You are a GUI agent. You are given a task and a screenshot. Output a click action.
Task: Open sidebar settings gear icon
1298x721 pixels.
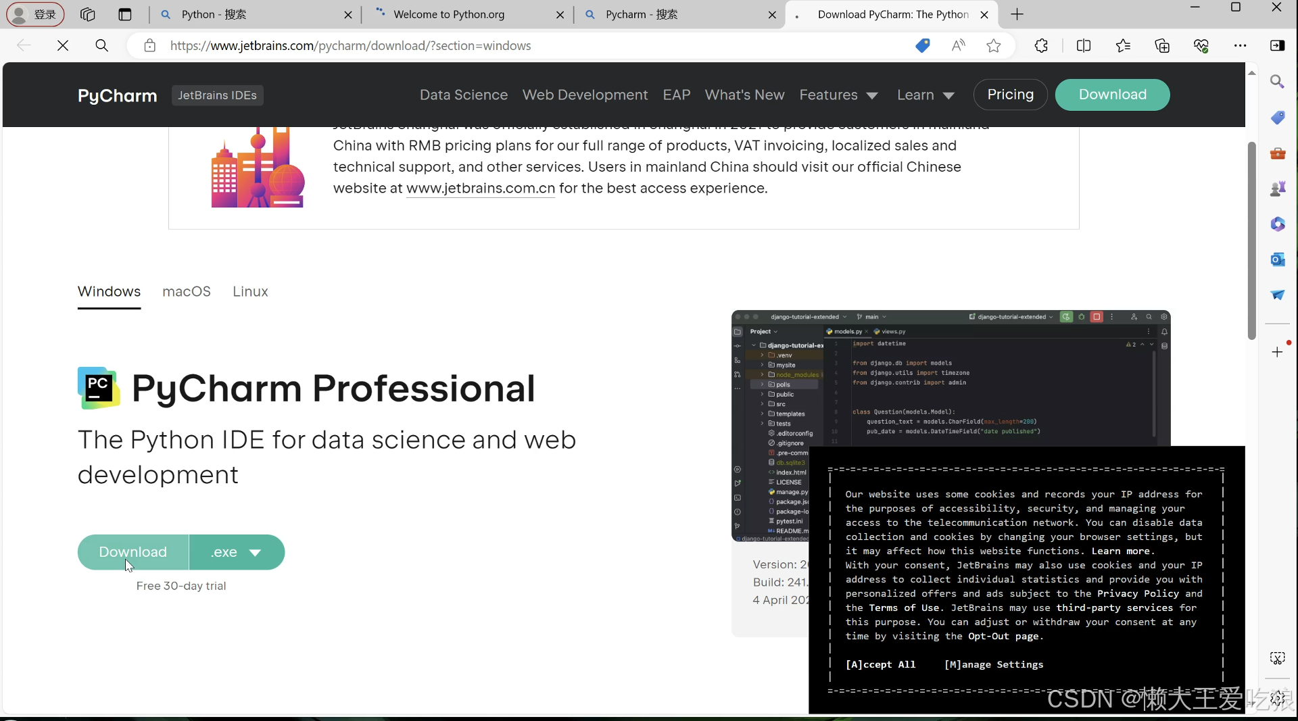(1278, 698)
